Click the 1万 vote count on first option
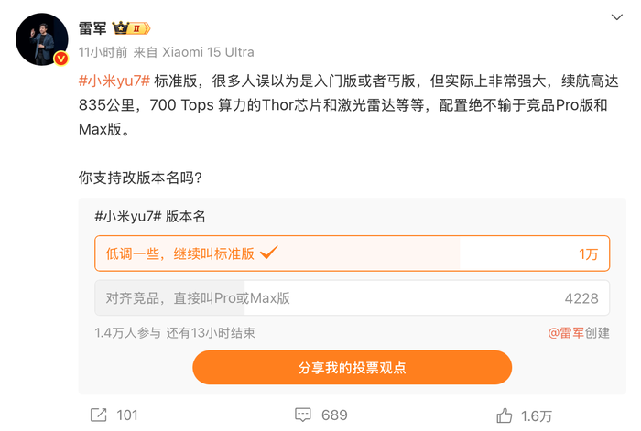This screenshot has height=431, width=641. point(588,253)
